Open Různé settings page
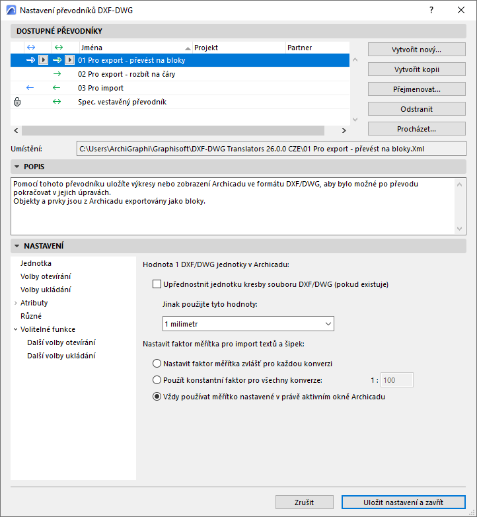 pyautogui.click(x=31, y=316)
